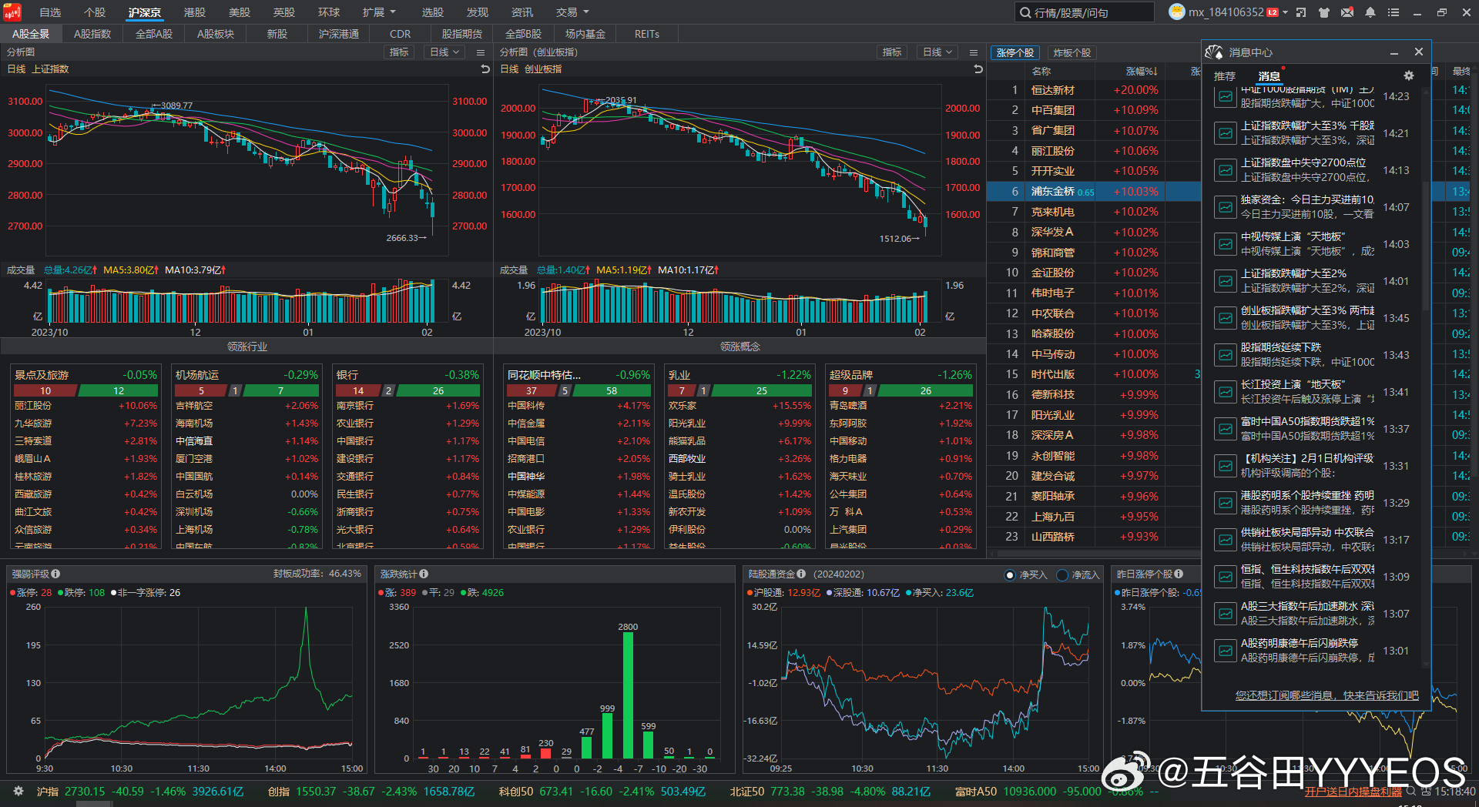Click the refresh icon on 上证指数 chart
1479x807 pixels.
[x=485, y=69]
